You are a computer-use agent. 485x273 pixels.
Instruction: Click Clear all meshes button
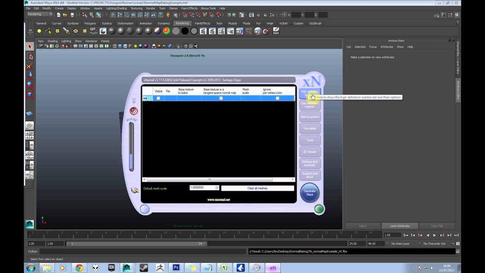(x=258, y=188)
